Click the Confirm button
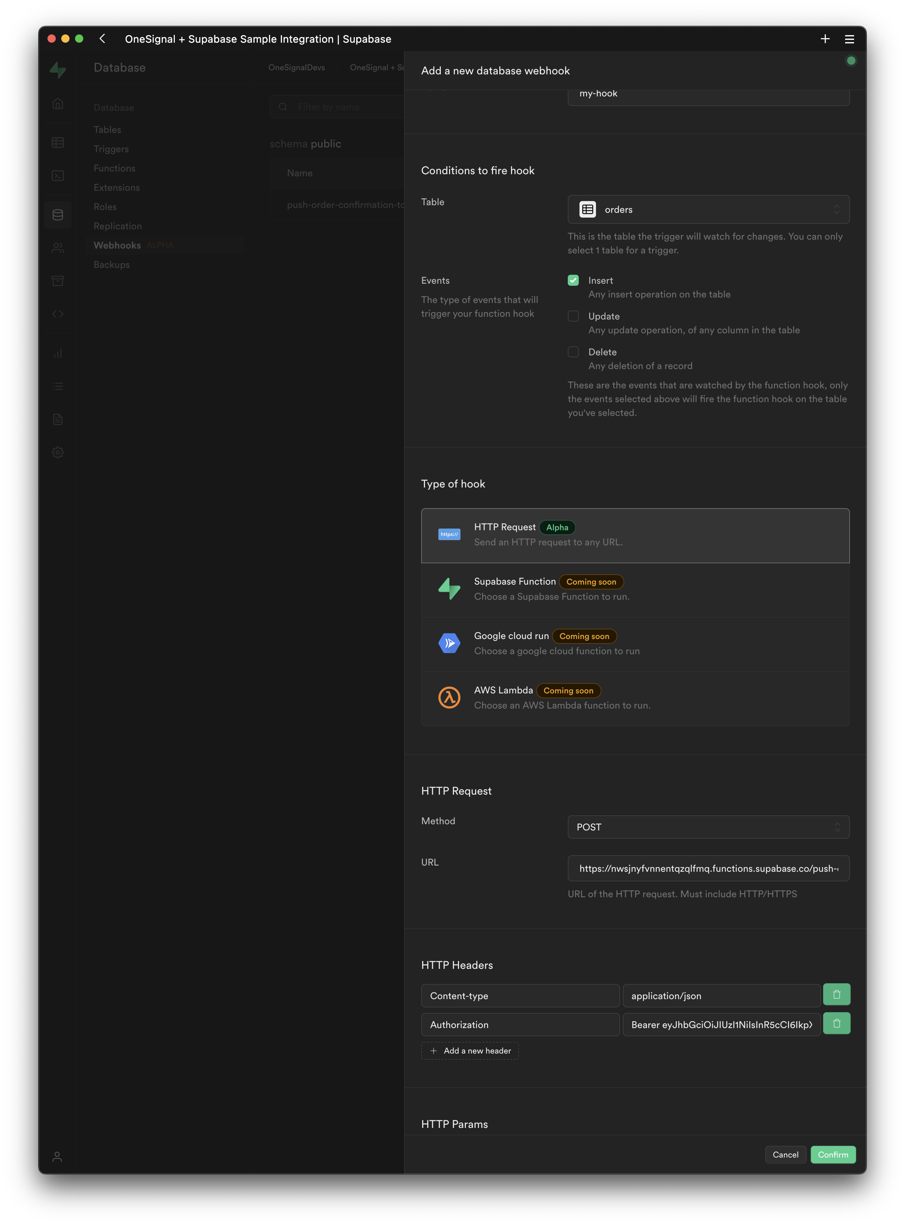Screen dimensions: 905x1225 coord(833,1155)
